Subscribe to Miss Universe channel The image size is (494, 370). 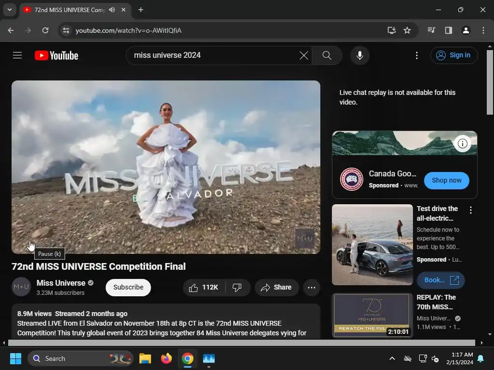coord(128,287)
